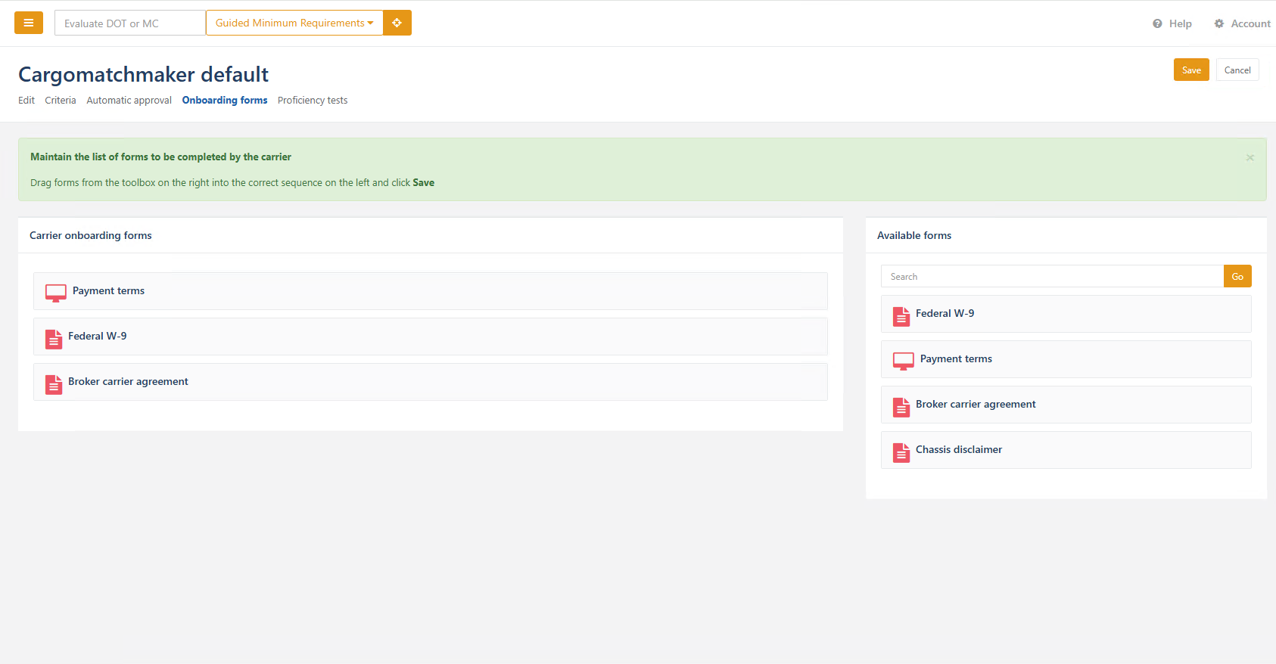This screenshot has width=1276, height=664.
Task: Select Broker carrier agreement text in Available forms
Action: coord(976,404)
